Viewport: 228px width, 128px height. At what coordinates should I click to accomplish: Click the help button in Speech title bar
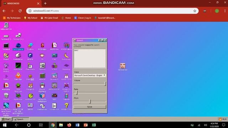(99, 40)
